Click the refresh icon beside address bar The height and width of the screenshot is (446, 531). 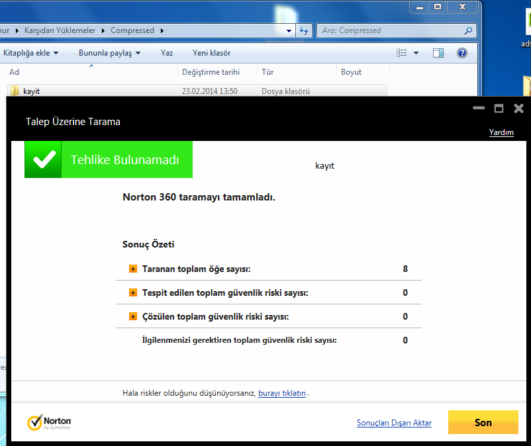click(x=304, y=31)
